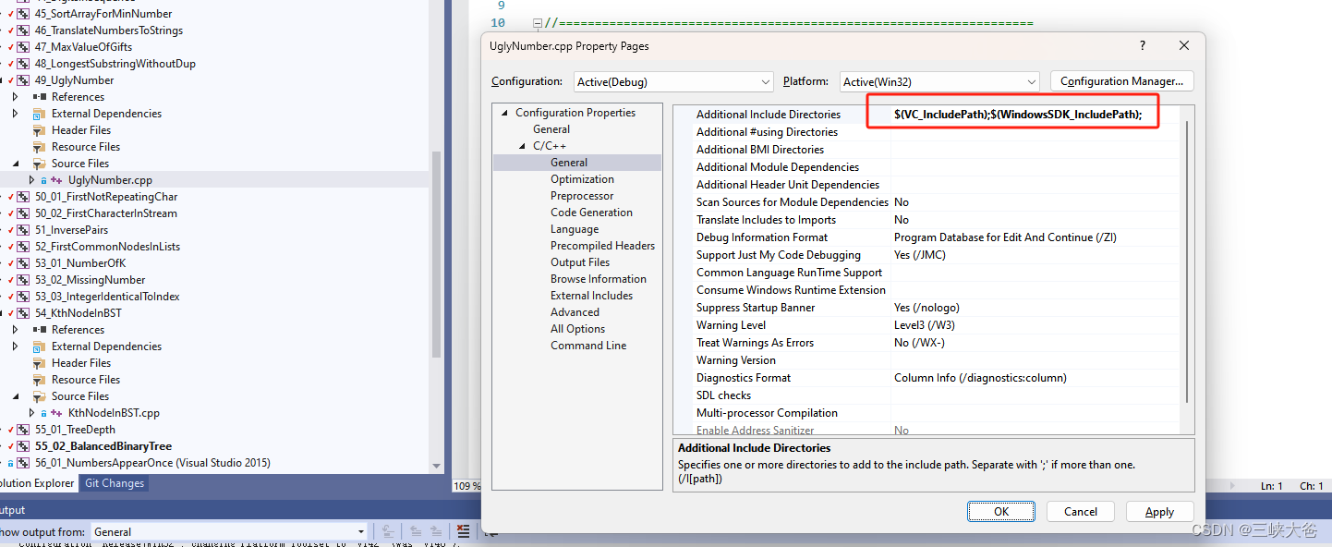This screenshot has height=547, width=1332.
Task: Collapse the C/C++ tree node
Action: coord(522,146)
